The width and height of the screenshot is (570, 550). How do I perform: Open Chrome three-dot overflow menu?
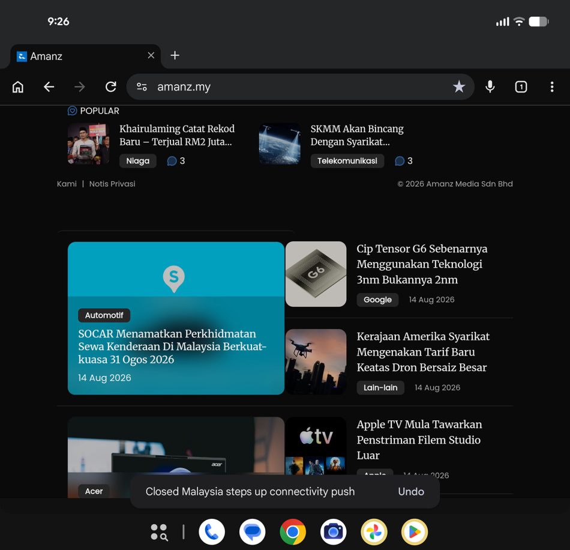pos(552,86)
